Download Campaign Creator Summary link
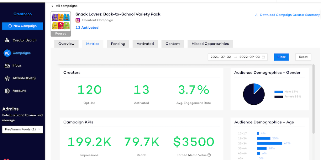 pos(287,15)
